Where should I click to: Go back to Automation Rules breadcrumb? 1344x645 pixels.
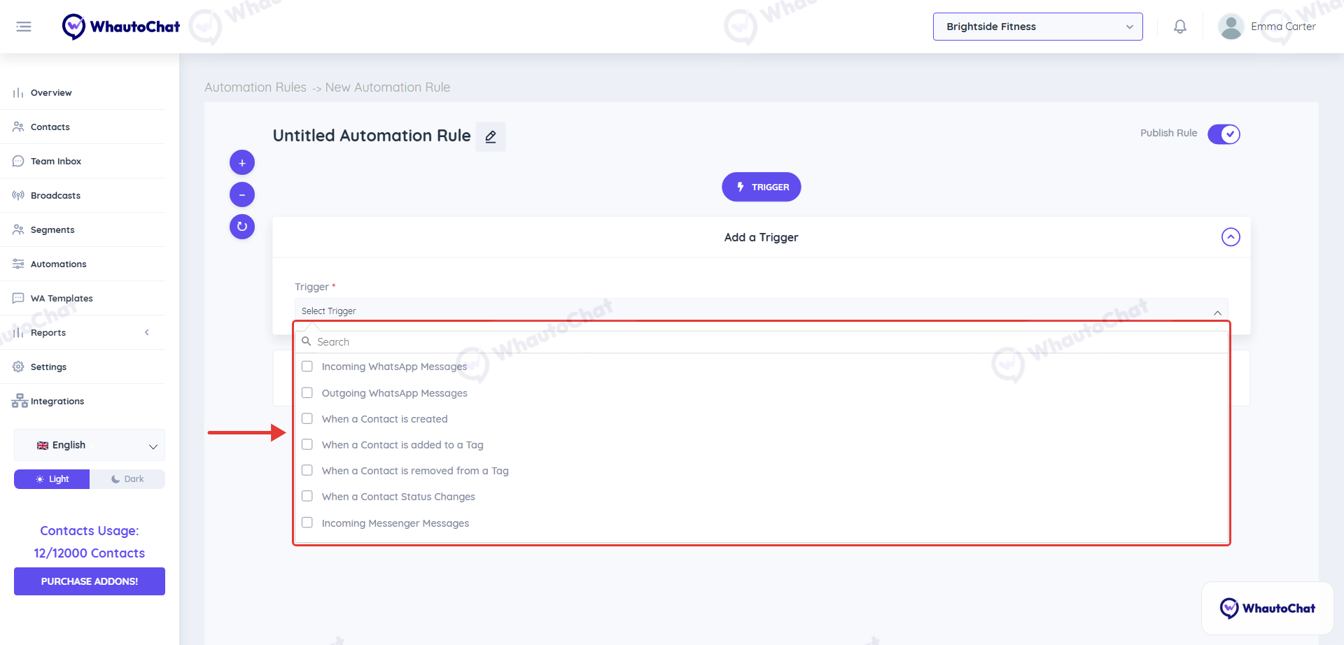pos(255,87)
